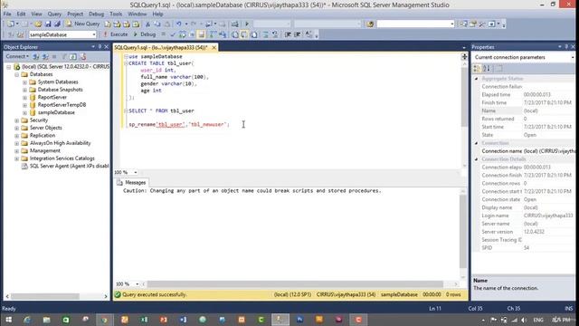Click the Cut scissors icon
The width and height of the screenshot is (579, 326).
tap(147, 24)
